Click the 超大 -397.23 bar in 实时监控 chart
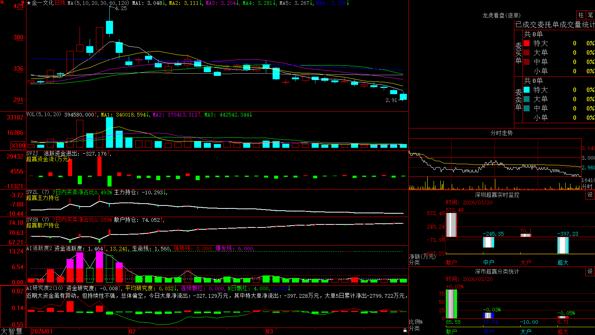 [x=563, y=245]
